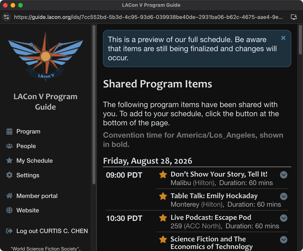Open Don't Show Your Story, Tell It!
The height and width of the screenshot is (251, 303).
coord(219,174)
